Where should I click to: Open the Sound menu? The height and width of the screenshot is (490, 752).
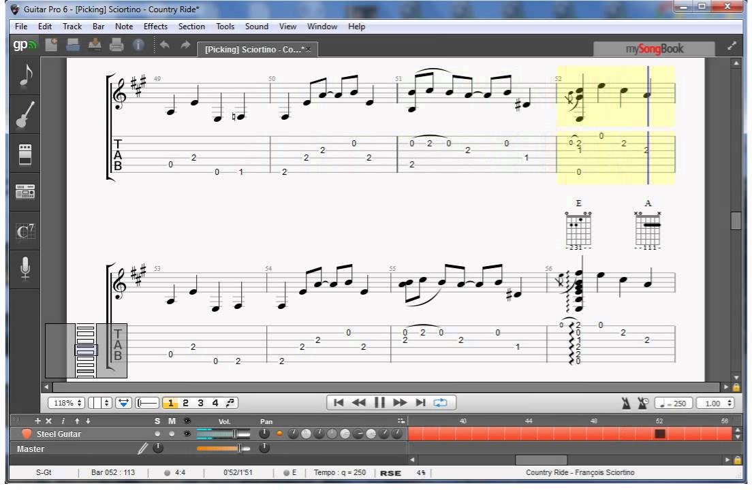point(257,27)
